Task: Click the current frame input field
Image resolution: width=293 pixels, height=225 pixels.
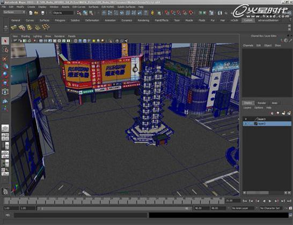Action: point(233,201)
